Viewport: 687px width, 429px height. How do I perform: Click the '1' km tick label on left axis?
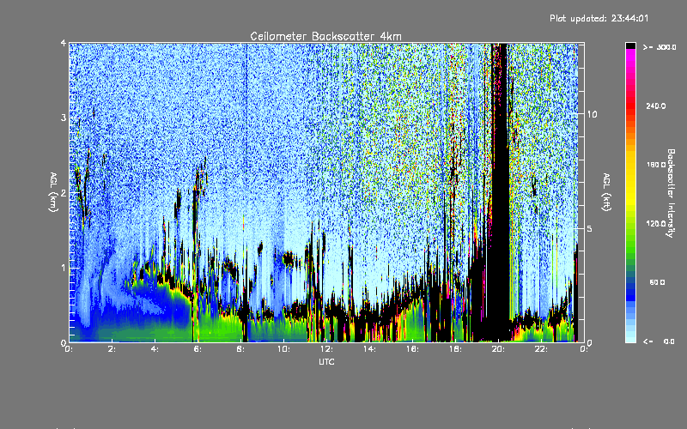click(x=64, y=268)
